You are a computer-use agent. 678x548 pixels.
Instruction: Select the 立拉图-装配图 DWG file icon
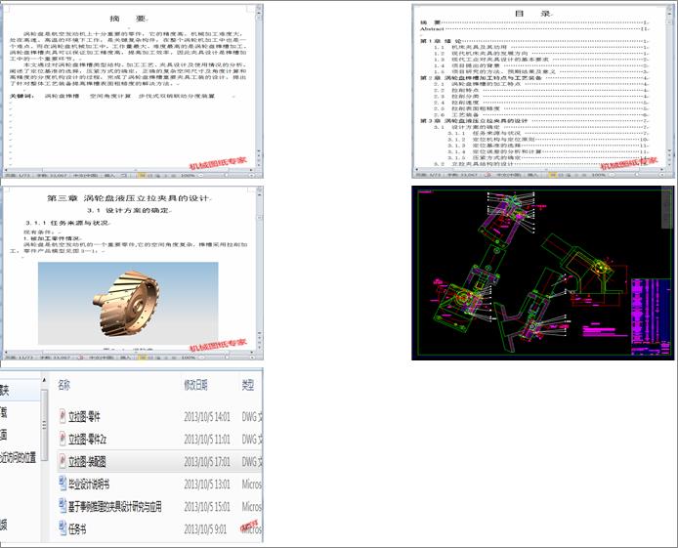click(63, 461)
